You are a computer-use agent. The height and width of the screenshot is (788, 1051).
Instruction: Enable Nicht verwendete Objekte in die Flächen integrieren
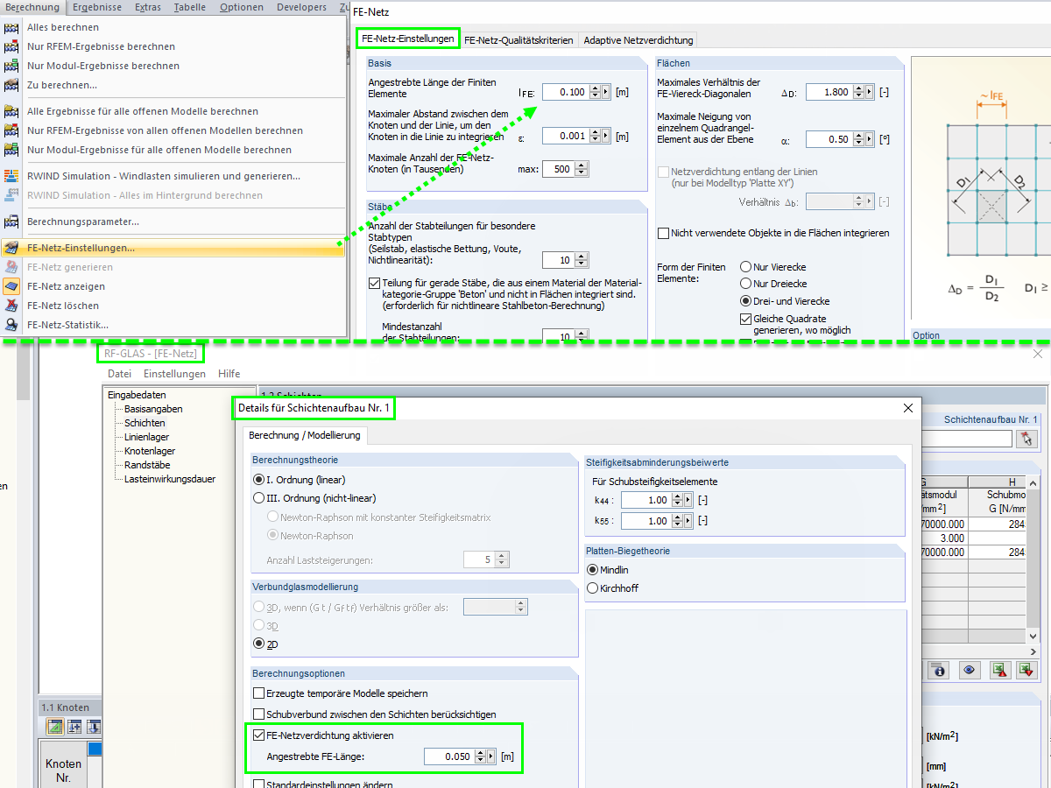[663, 233]
